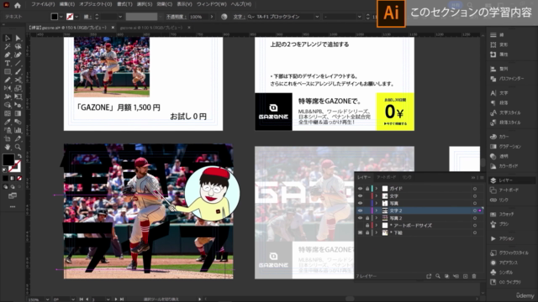Hide the ガイド layer eye icon
The width and height of the screenshot is (538, 302).
point(360,189)
